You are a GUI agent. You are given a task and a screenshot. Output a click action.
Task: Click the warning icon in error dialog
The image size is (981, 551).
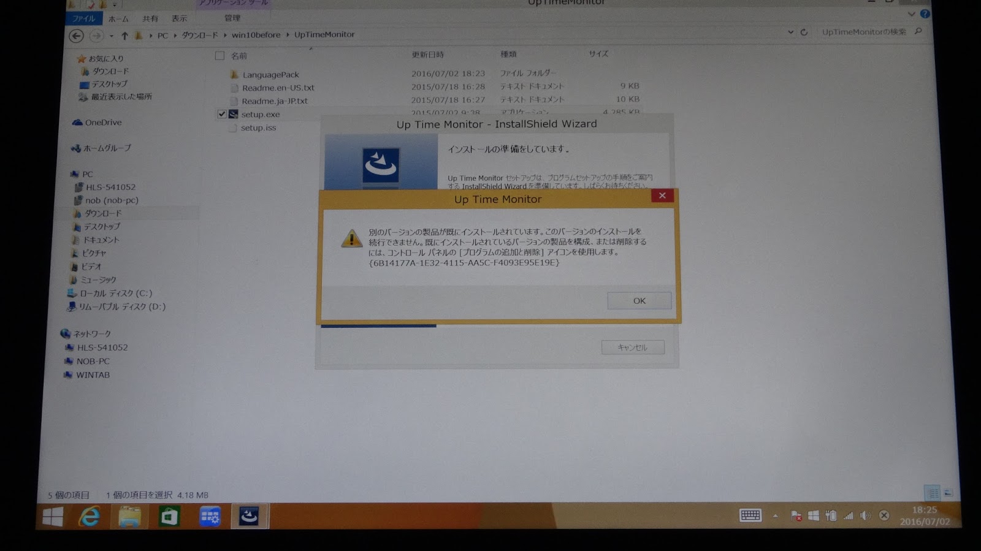coord(351,238)
